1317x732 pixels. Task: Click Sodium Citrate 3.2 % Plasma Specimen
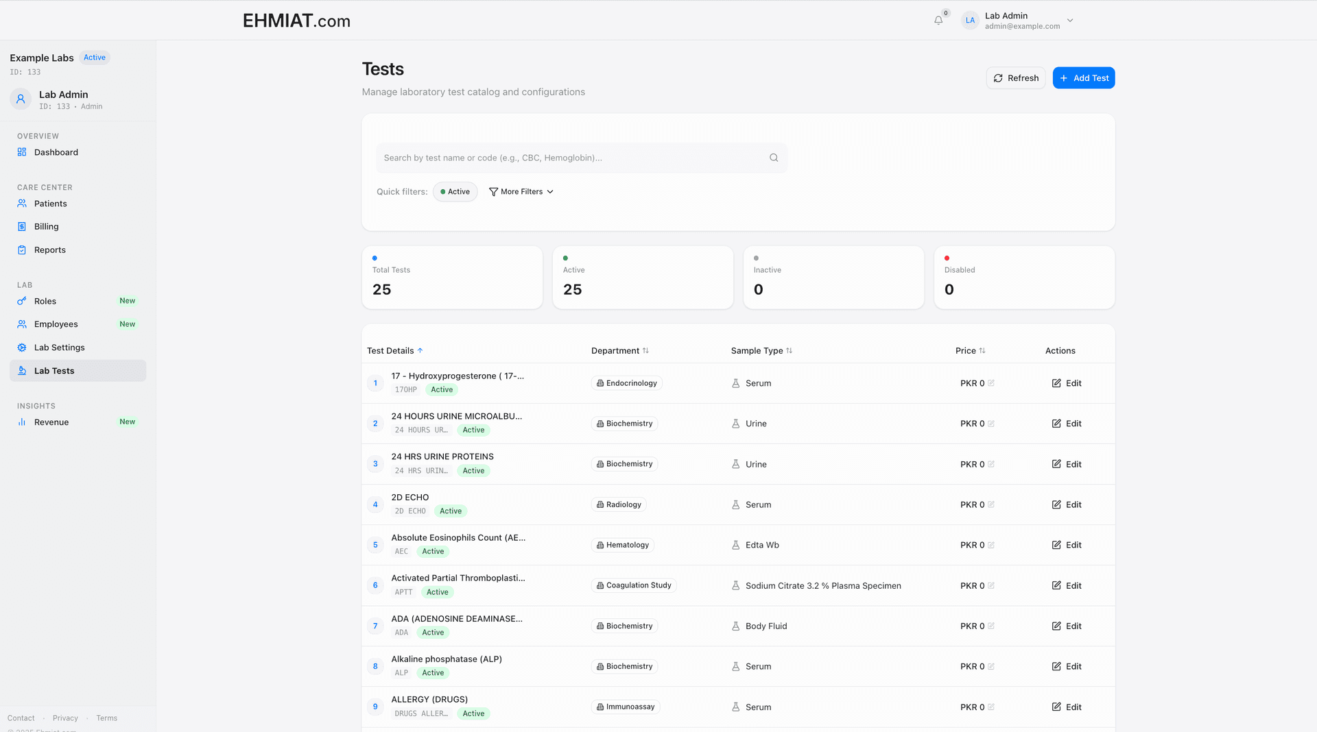(823, 585)
